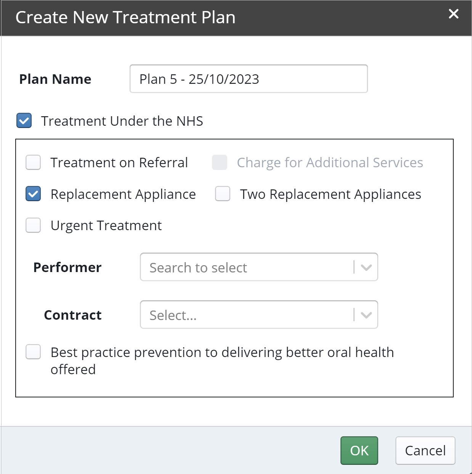Uncheck the Treatment Under the NHS checkbox

coord(24,121)
